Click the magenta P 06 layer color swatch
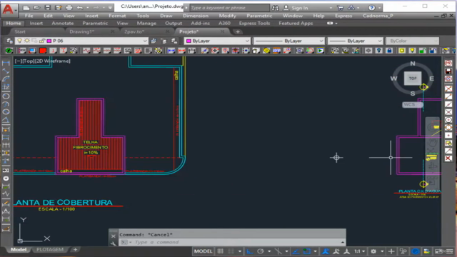457x257 pixels. 49,41
